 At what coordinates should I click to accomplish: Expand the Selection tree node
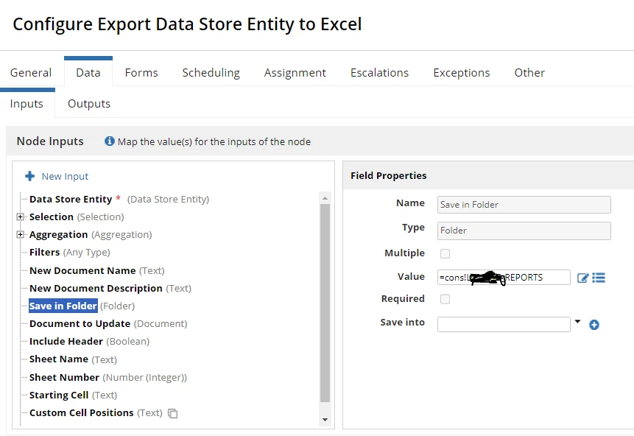pos(20,217)
